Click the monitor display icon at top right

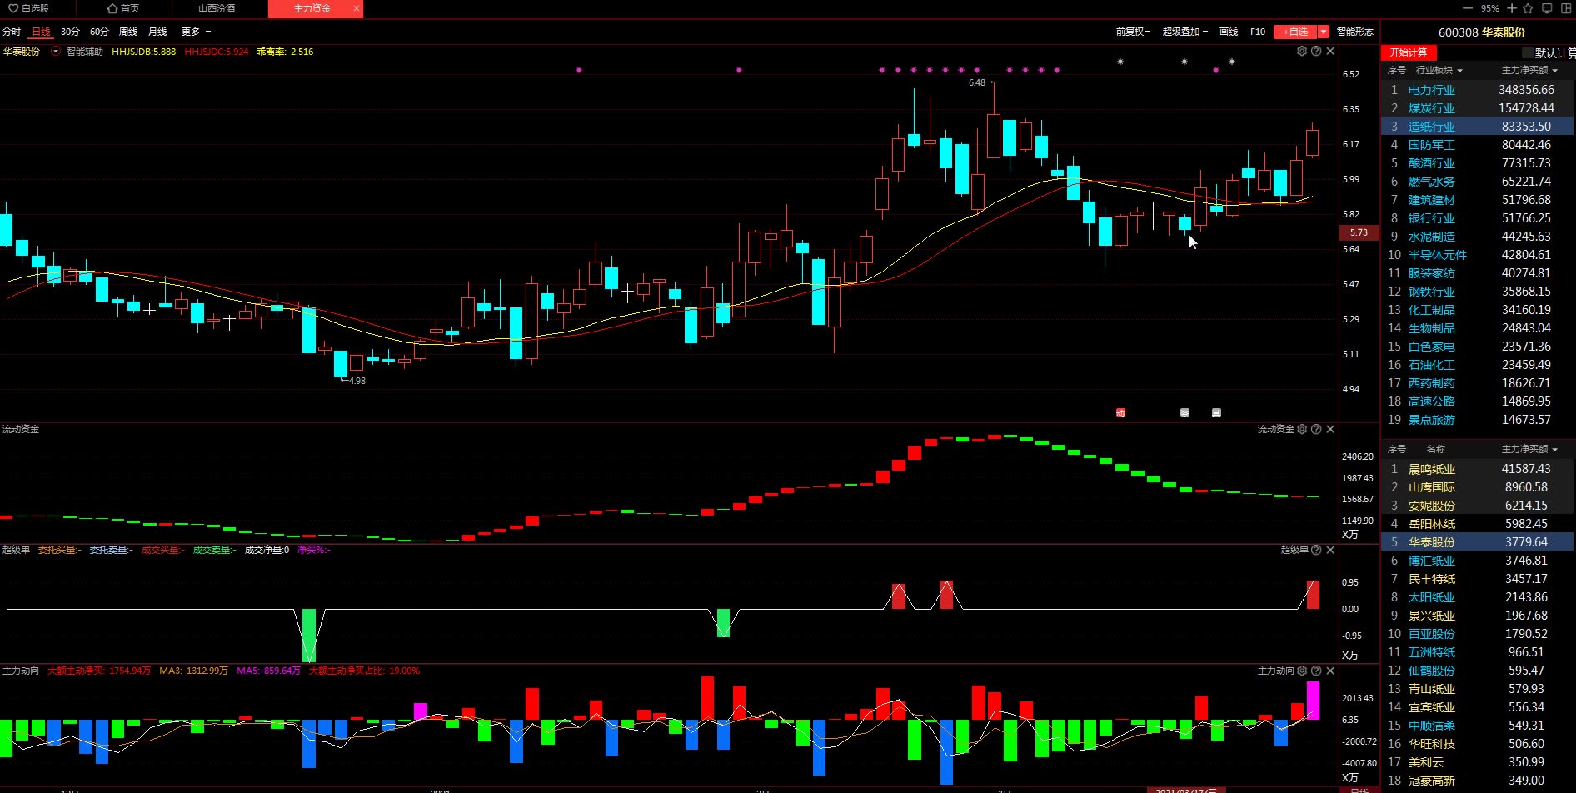coord(1547,8)
